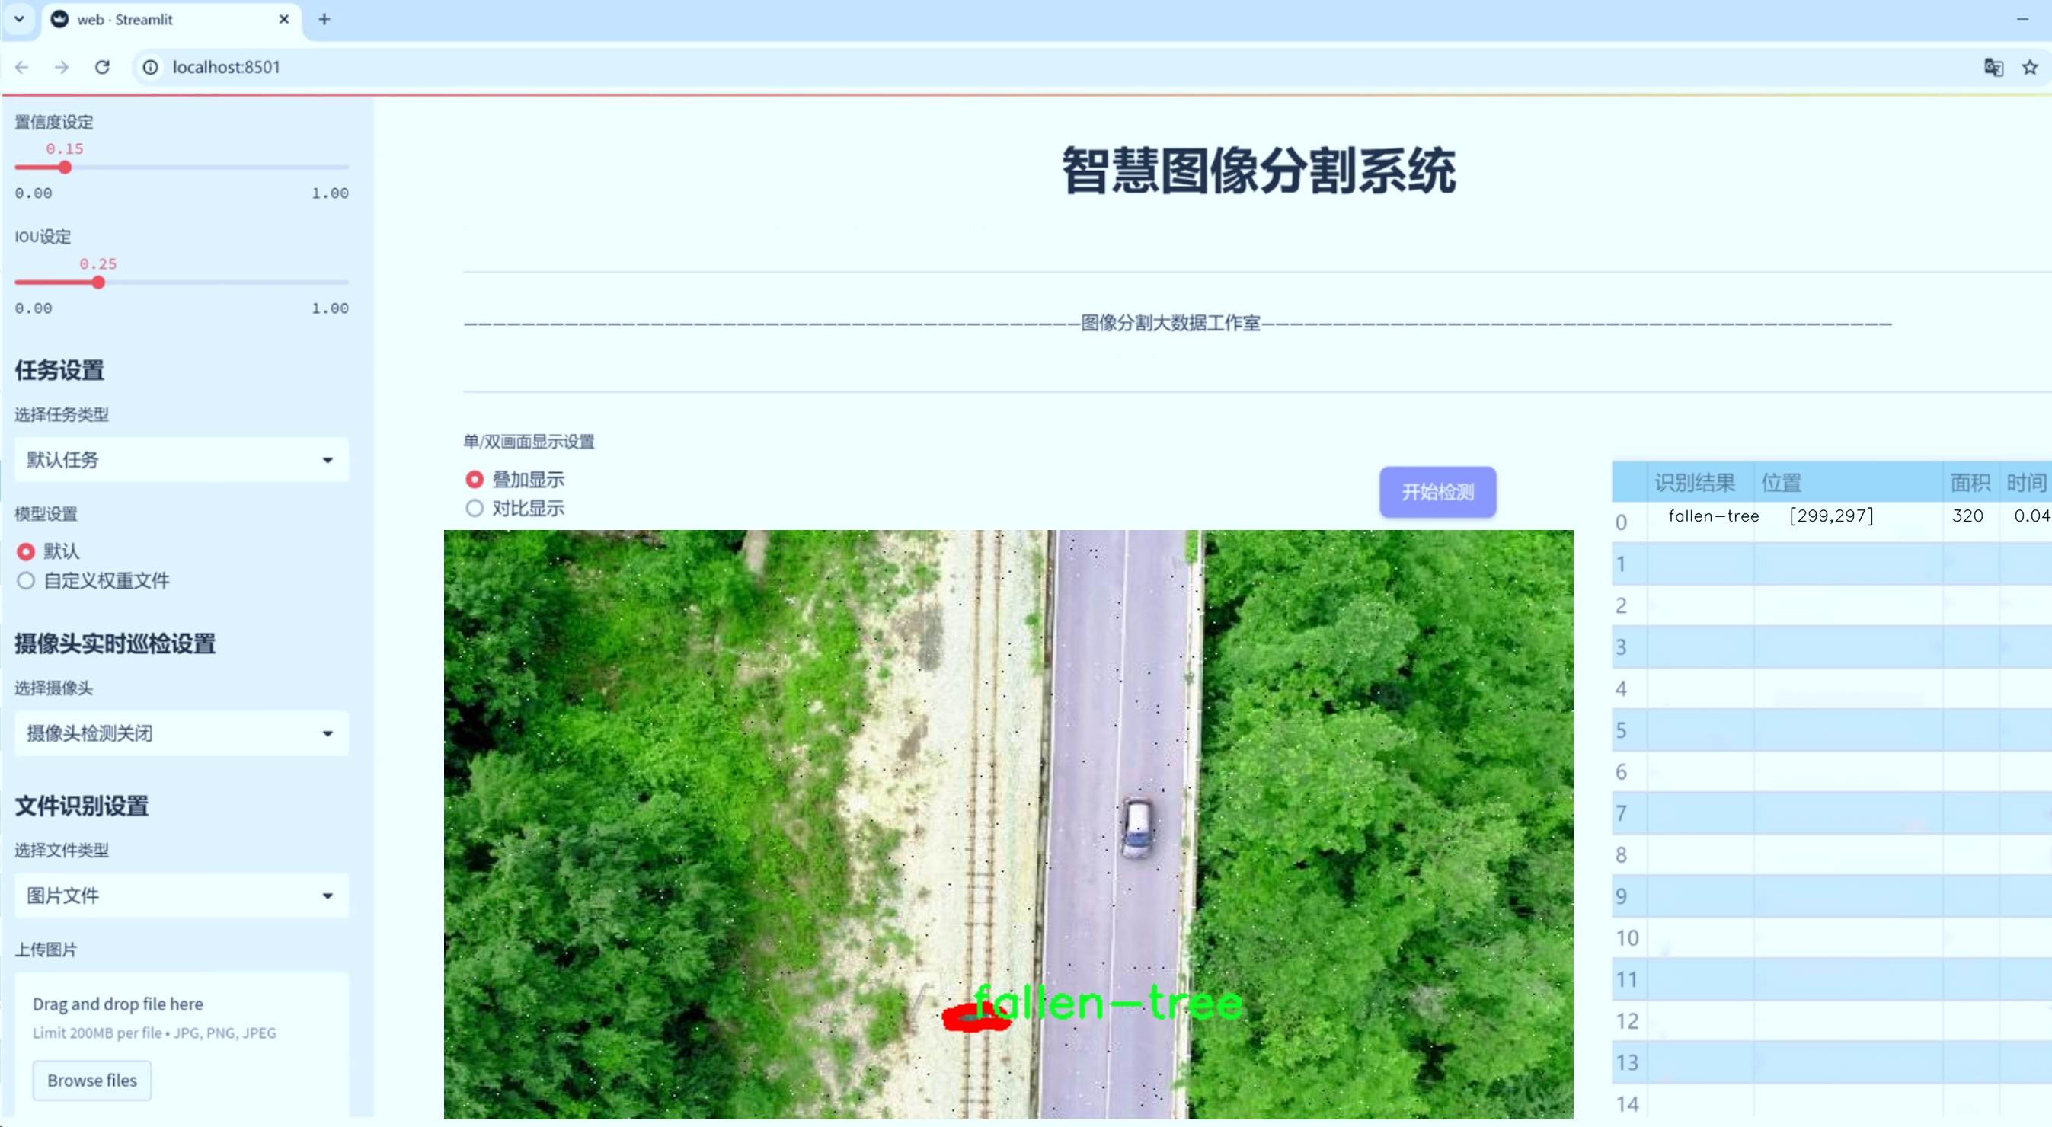Click the Browse files button
This screenshot has width=2052, height=1127.
[x=92, y=1080]
